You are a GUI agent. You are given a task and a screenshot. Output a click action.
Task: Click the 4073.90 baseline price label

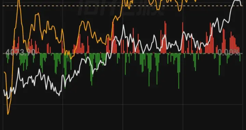coord(20,52)
